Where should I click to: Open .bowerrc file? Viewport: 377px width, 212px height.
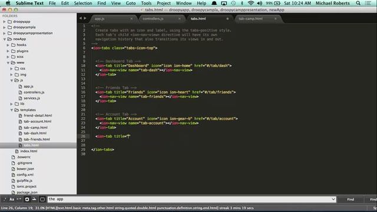tap(24, 157)
